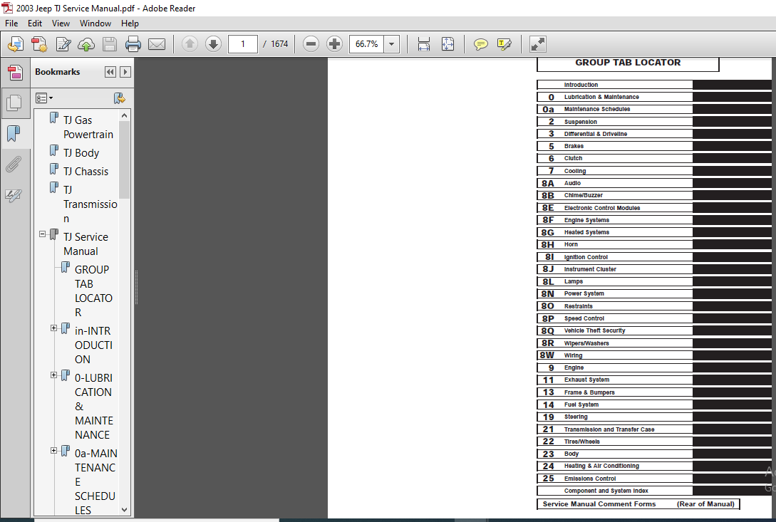Open the Attachments paperclip panel
The height and width of the screenshot is (522, 776).
pyautogui.click(x=14, y=164)
